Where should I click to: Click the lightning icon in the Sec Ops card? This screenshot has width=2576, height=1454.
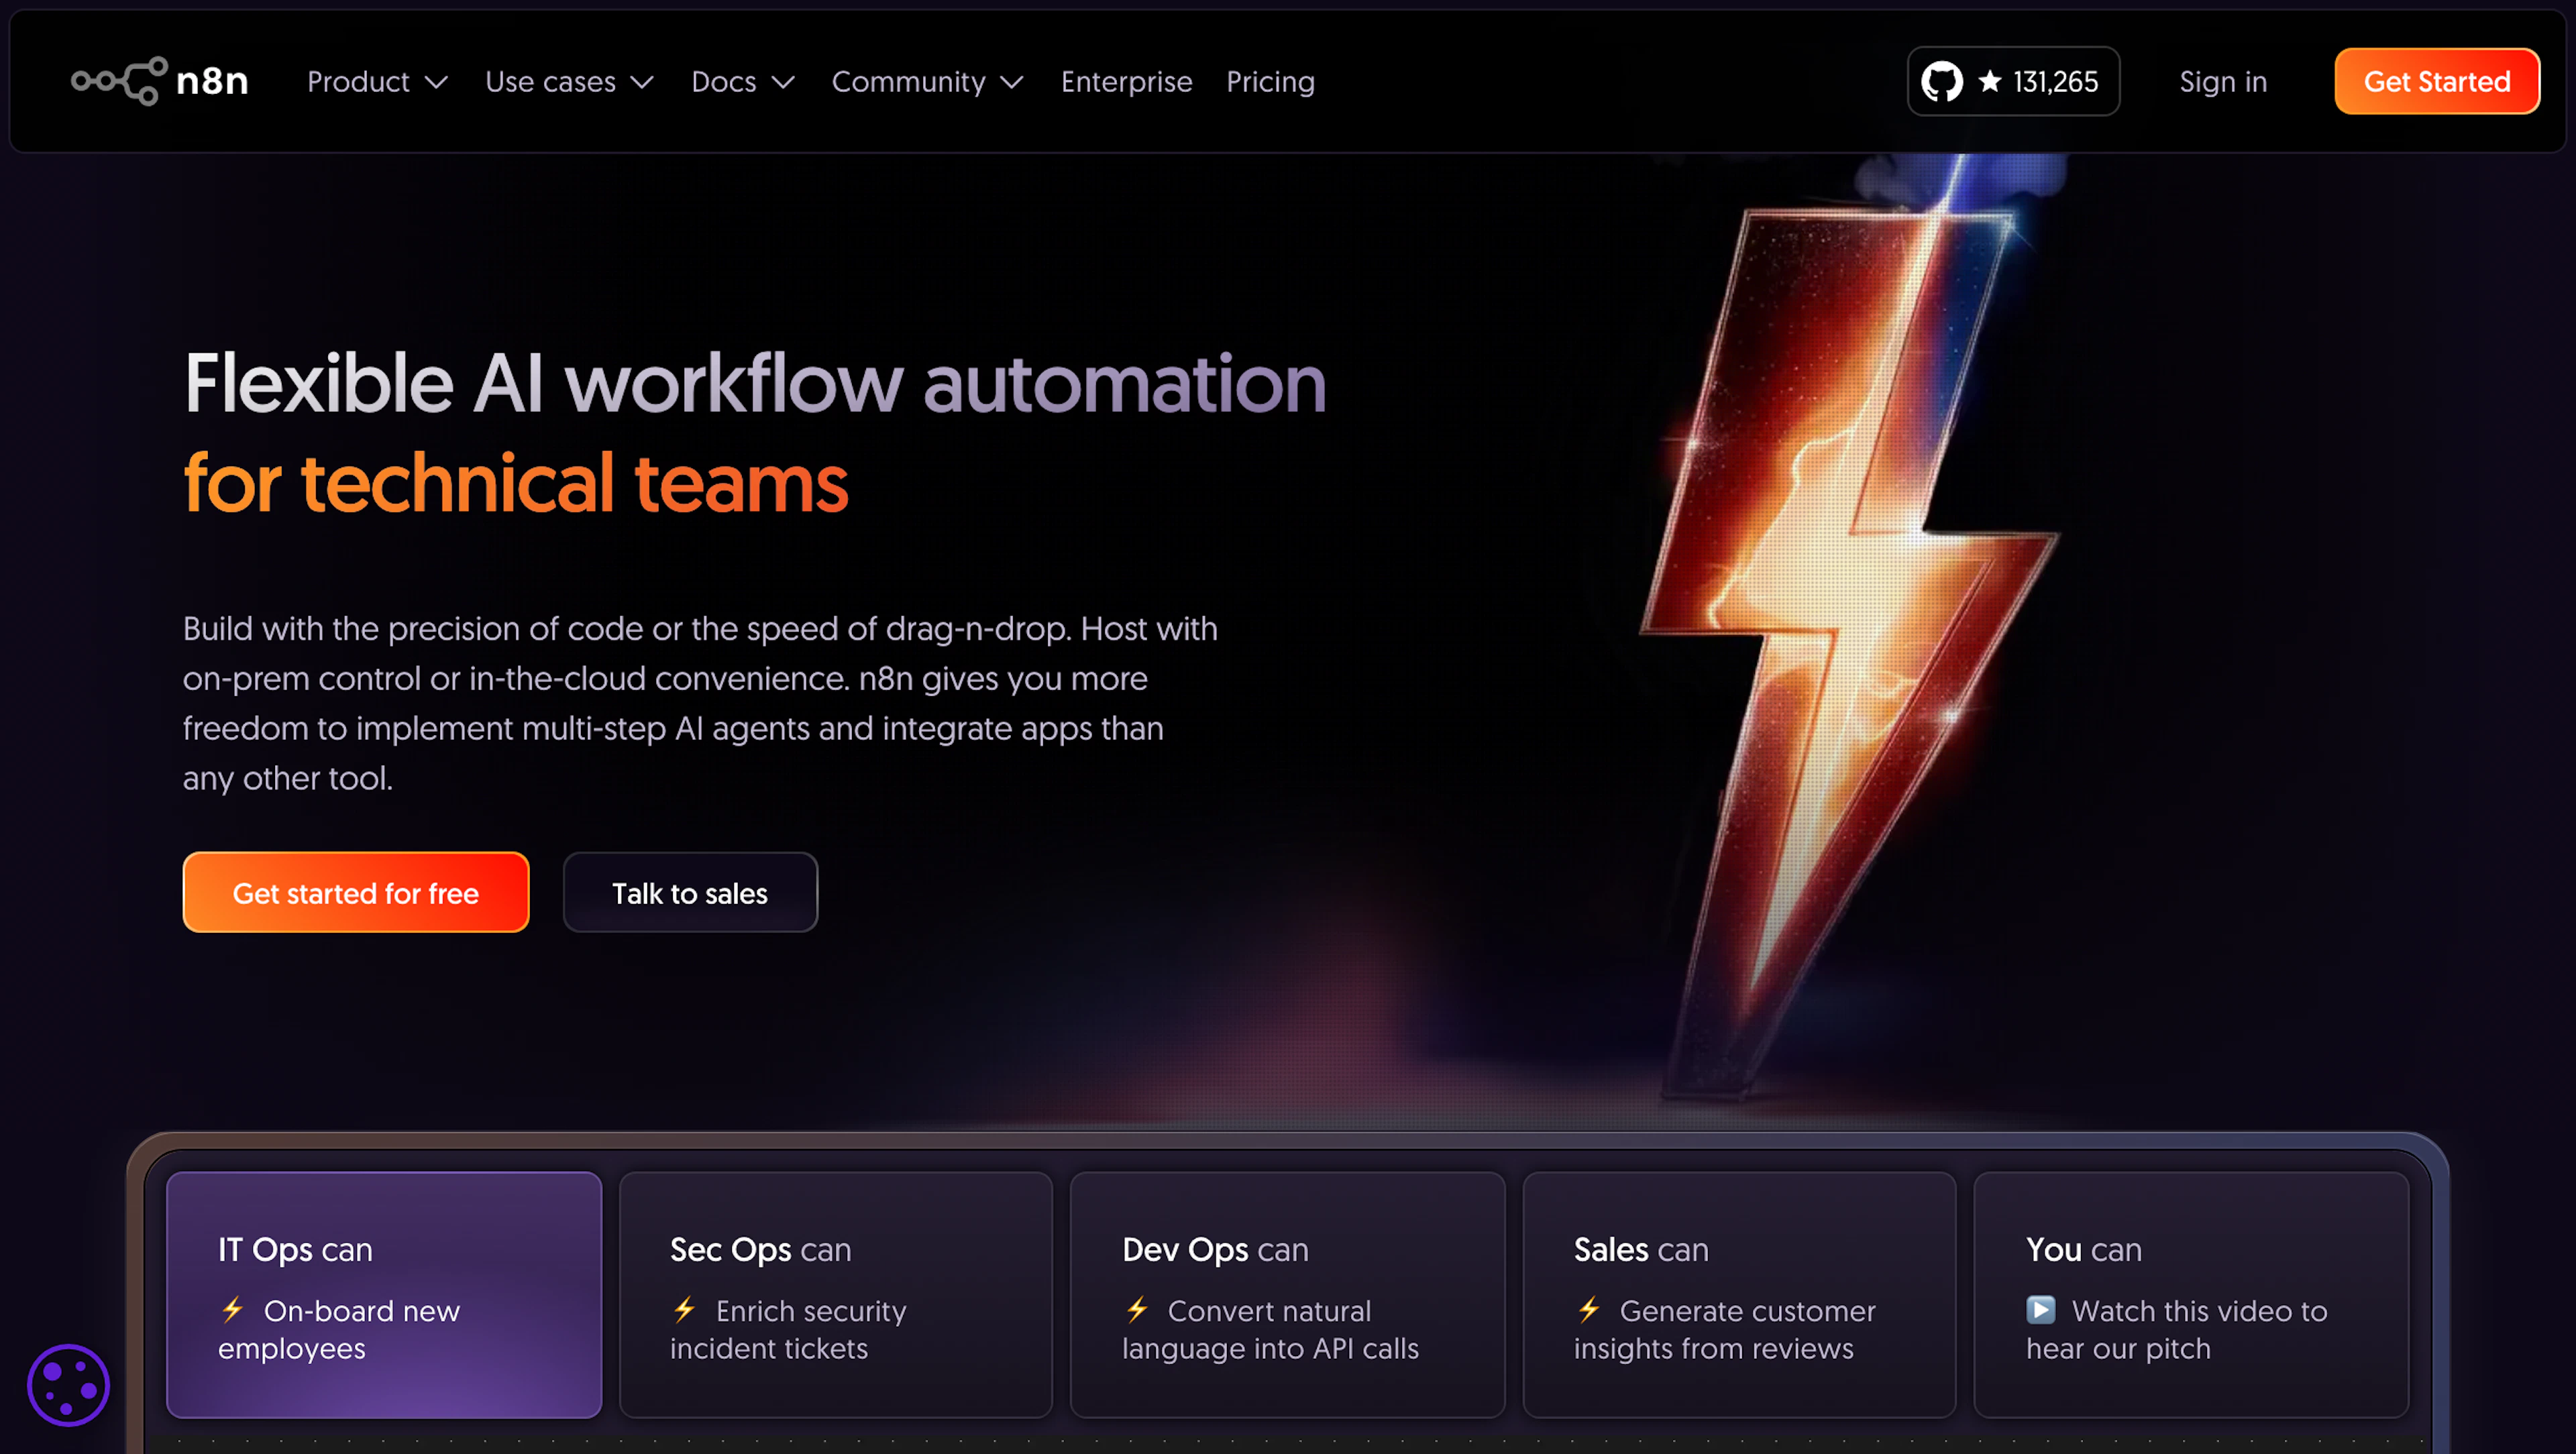click(x=685, y=1311)
